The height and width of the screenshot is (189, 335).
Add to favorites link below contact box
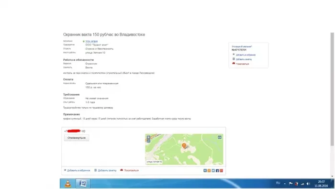click(x=78, y=170)
